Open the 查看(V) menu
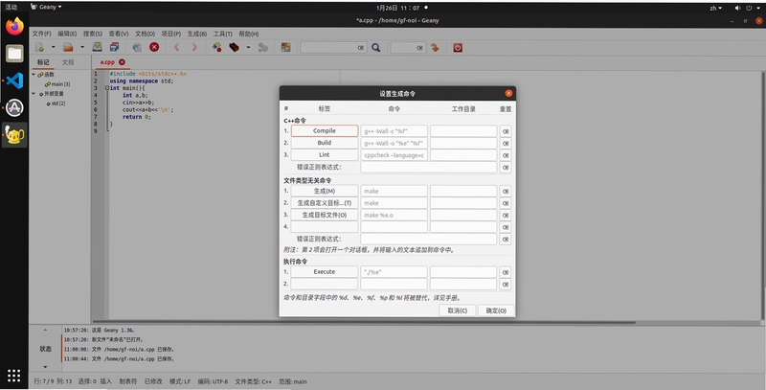766x390 pixels. click(118, 34)
